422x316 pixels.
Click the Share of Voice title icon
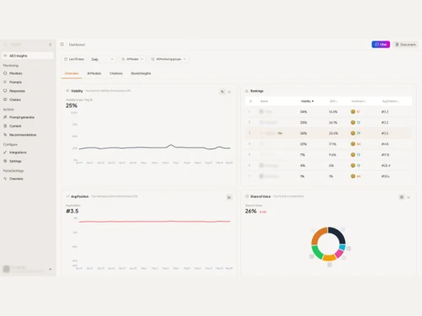247,196
